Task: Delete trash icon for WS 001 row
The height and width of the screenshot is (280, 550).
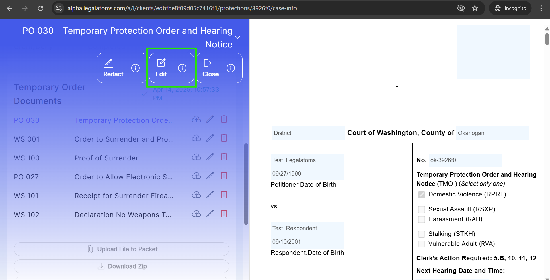Action: [224, 138]
